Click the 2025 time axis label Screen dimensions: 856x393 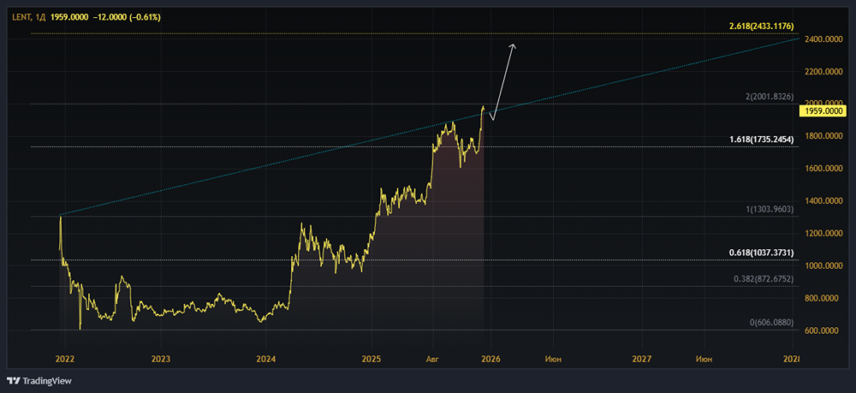pyautogui.click(x=371, y=359)
